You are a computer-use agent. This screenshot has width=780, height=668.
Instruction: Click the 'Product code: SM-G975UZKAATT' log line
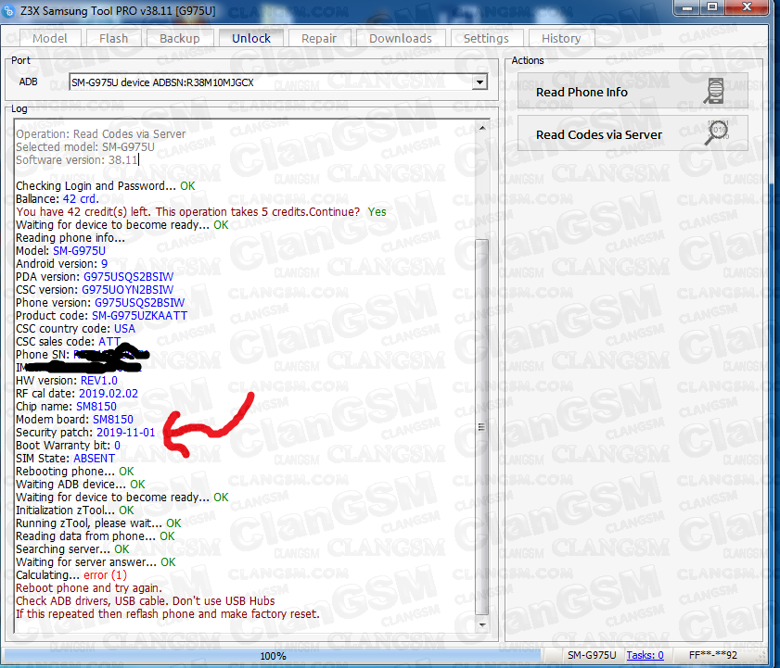point(101,316)
